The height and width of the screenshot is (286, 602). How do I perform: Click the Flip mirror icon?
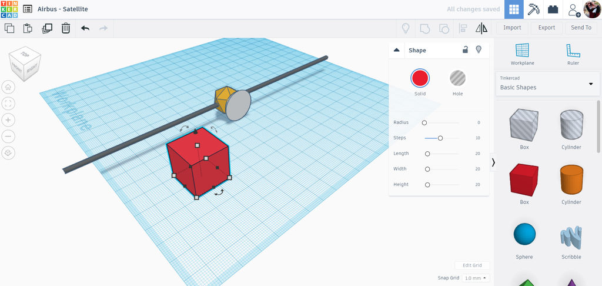tap(481, 28)
